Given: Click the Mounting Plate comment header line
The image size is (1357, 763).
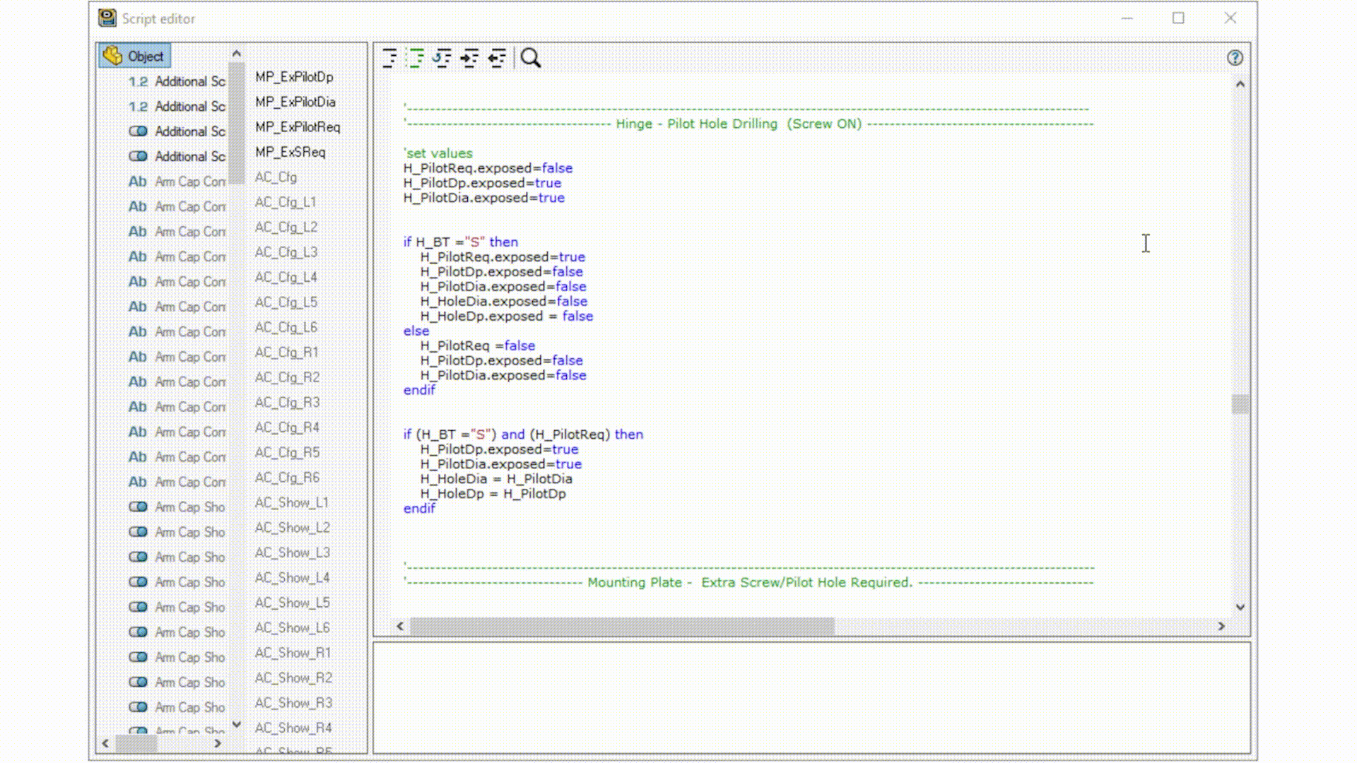Looking at the screenshot, I should [748, 582].
